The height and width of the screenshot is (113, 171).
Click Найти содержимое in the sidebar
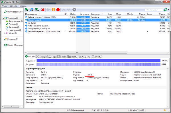14,12
